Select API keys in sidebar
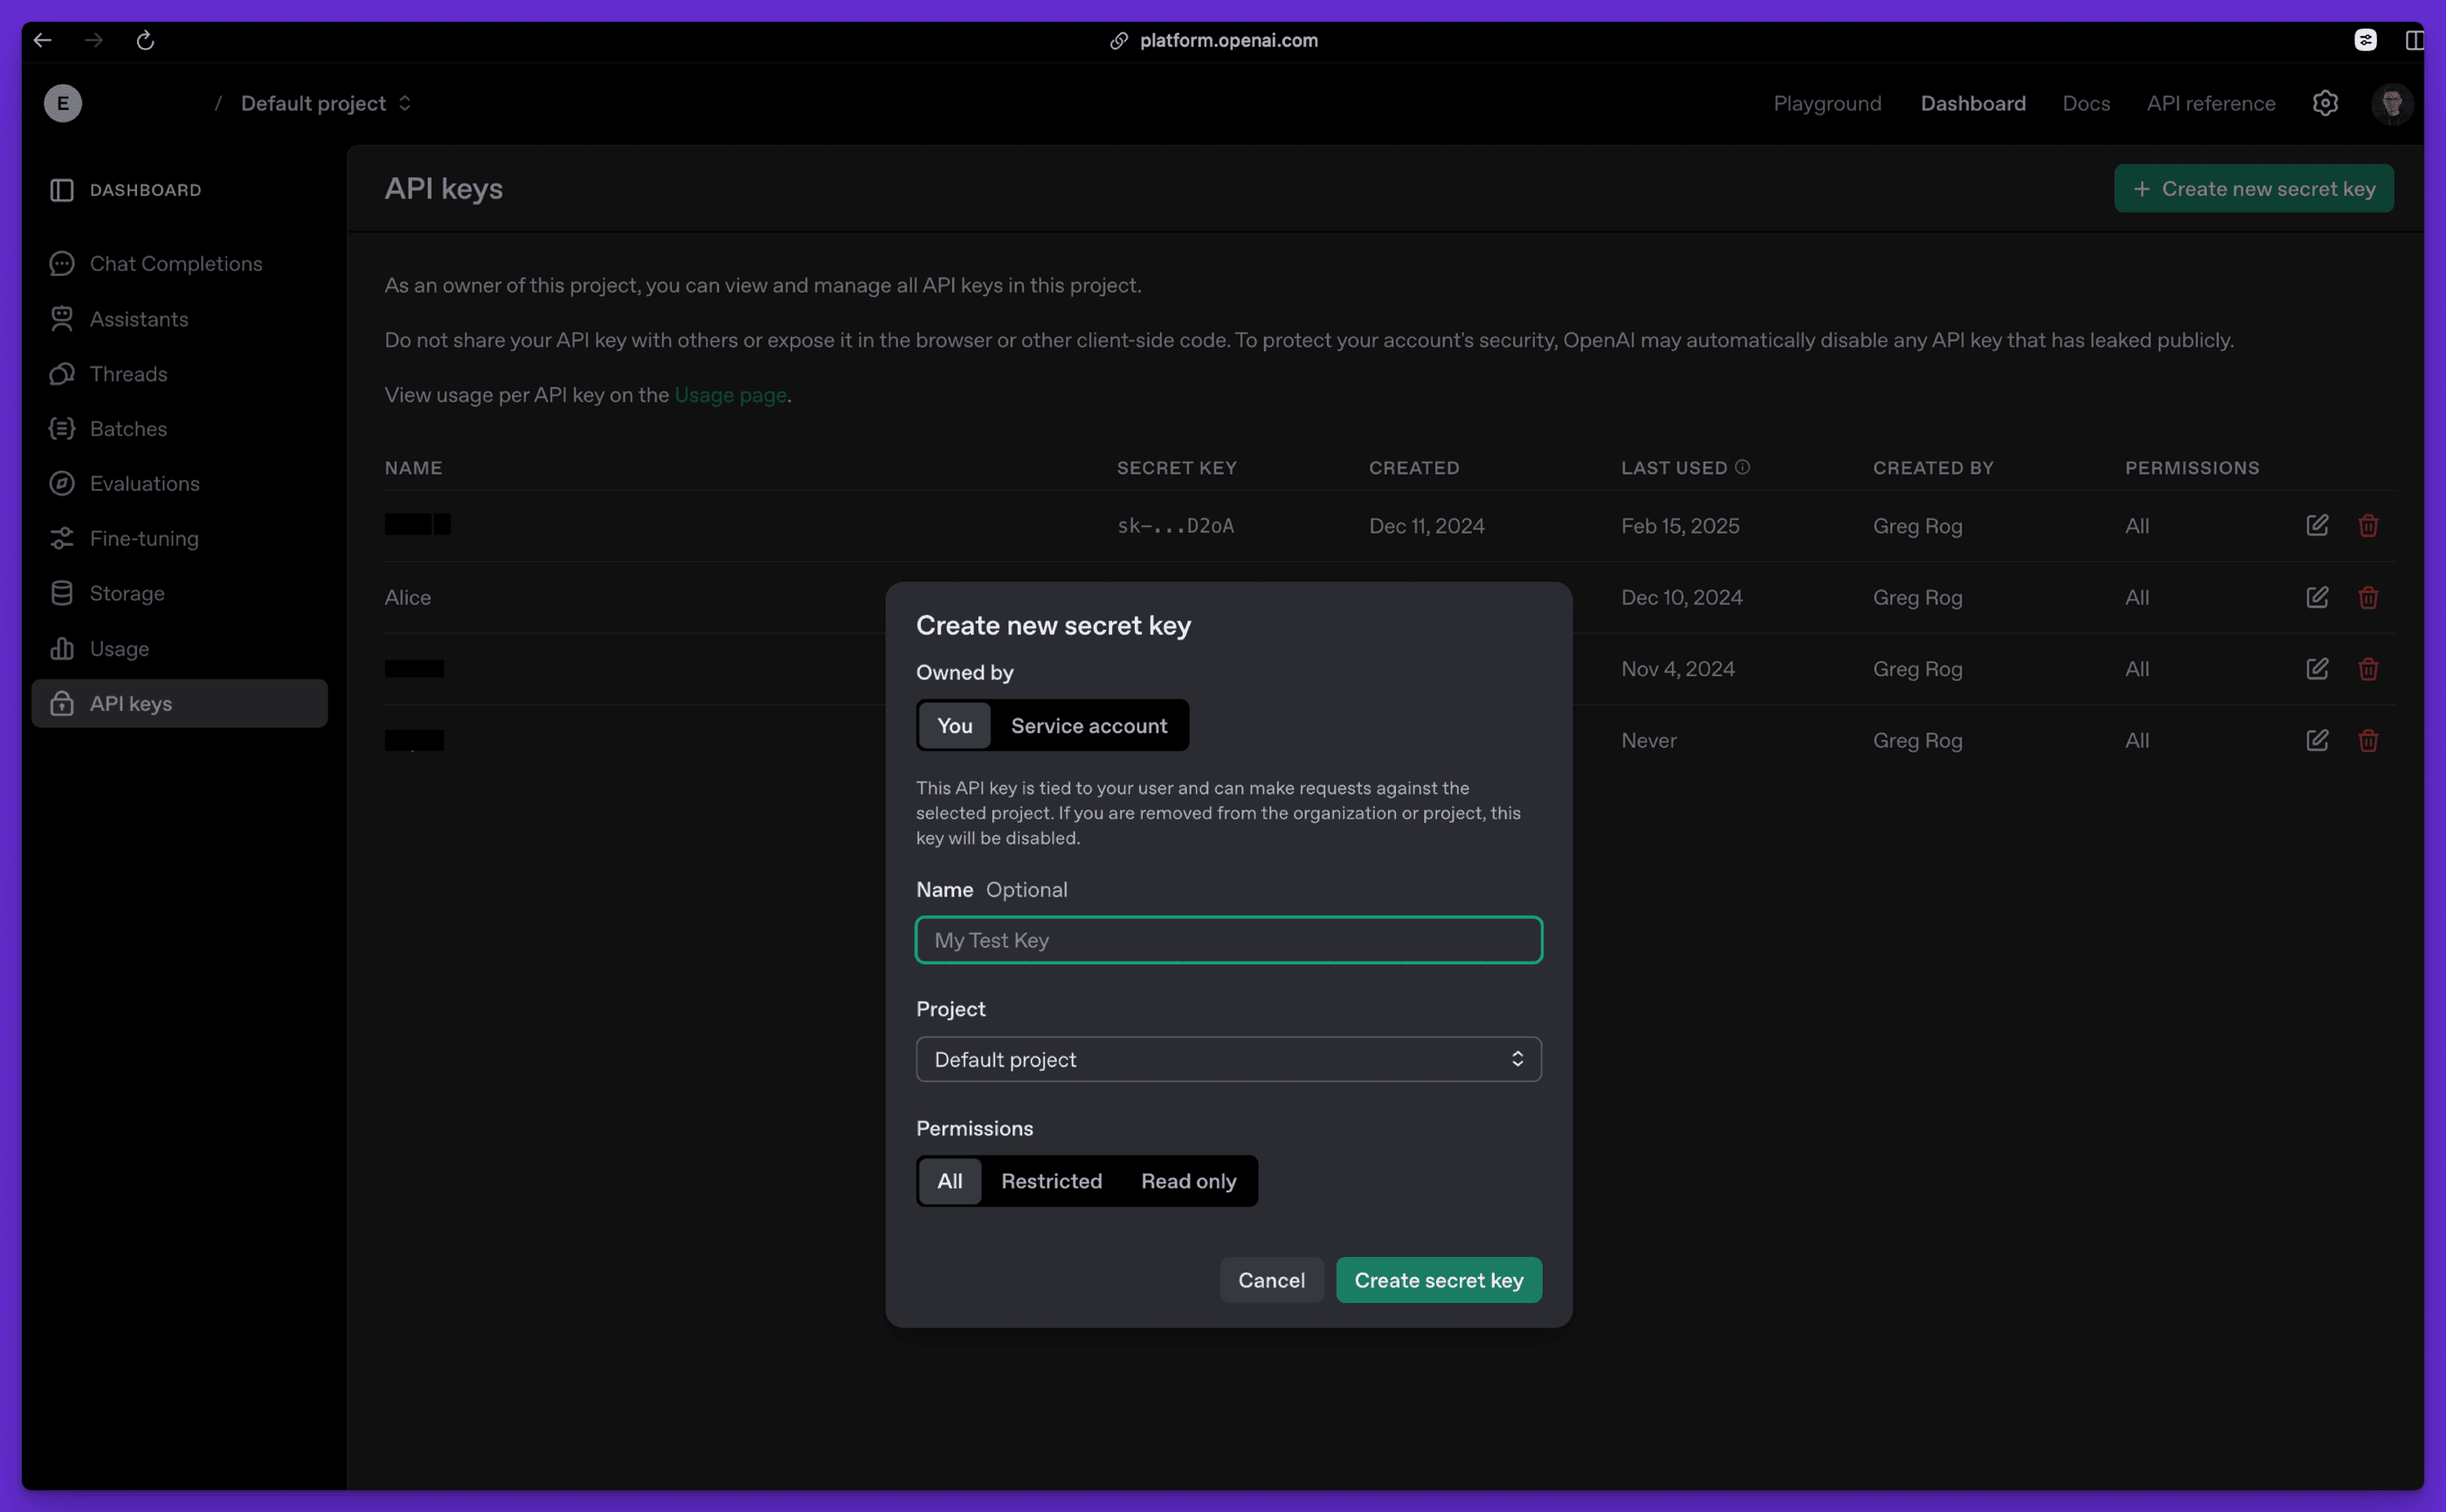2446x1512 pixels. click(x=180, y=704)
